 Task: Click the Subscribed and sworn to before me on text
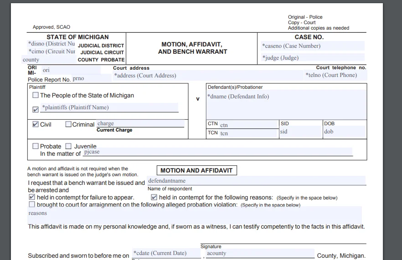78,255
